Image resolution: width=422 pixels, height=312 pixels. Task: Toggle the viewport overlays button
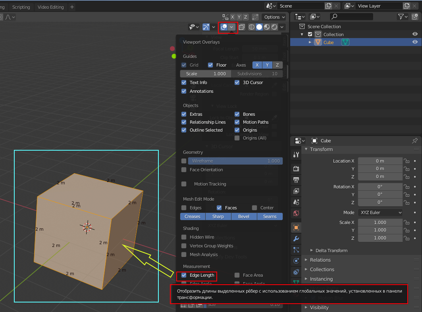coord(224,27)
